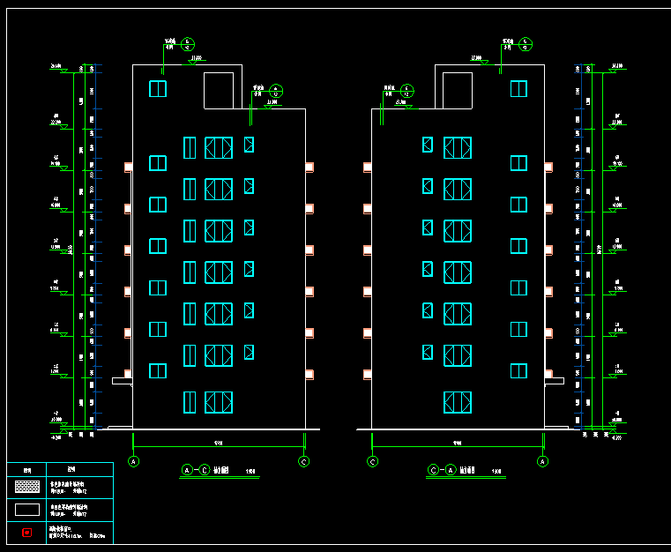Select top-left cyan window on left elevation

point(158,88)
